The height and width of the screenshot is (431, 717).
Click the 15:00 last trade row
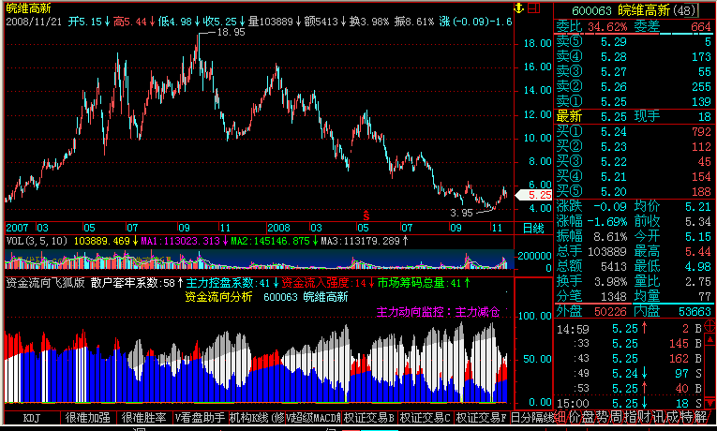point(630,404)
